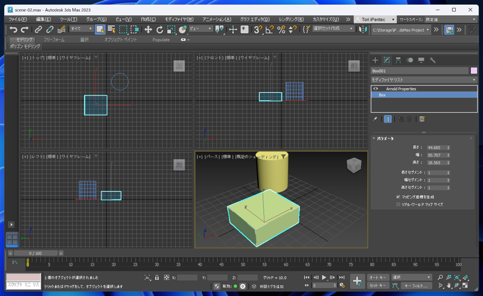Toggle absolute/offset transform type-in mode
Image resolution: width=483 pixels, height=296 pixels.
(167, 277)
